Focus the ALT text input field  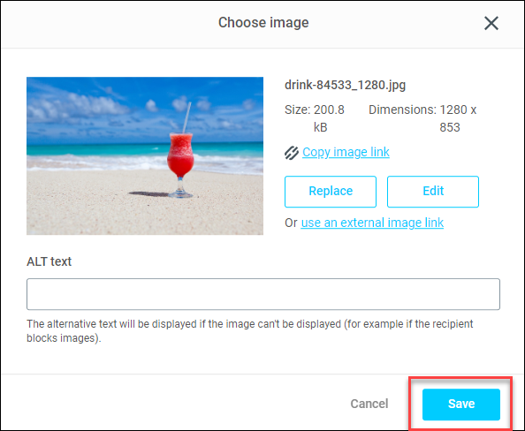[263, 294]
